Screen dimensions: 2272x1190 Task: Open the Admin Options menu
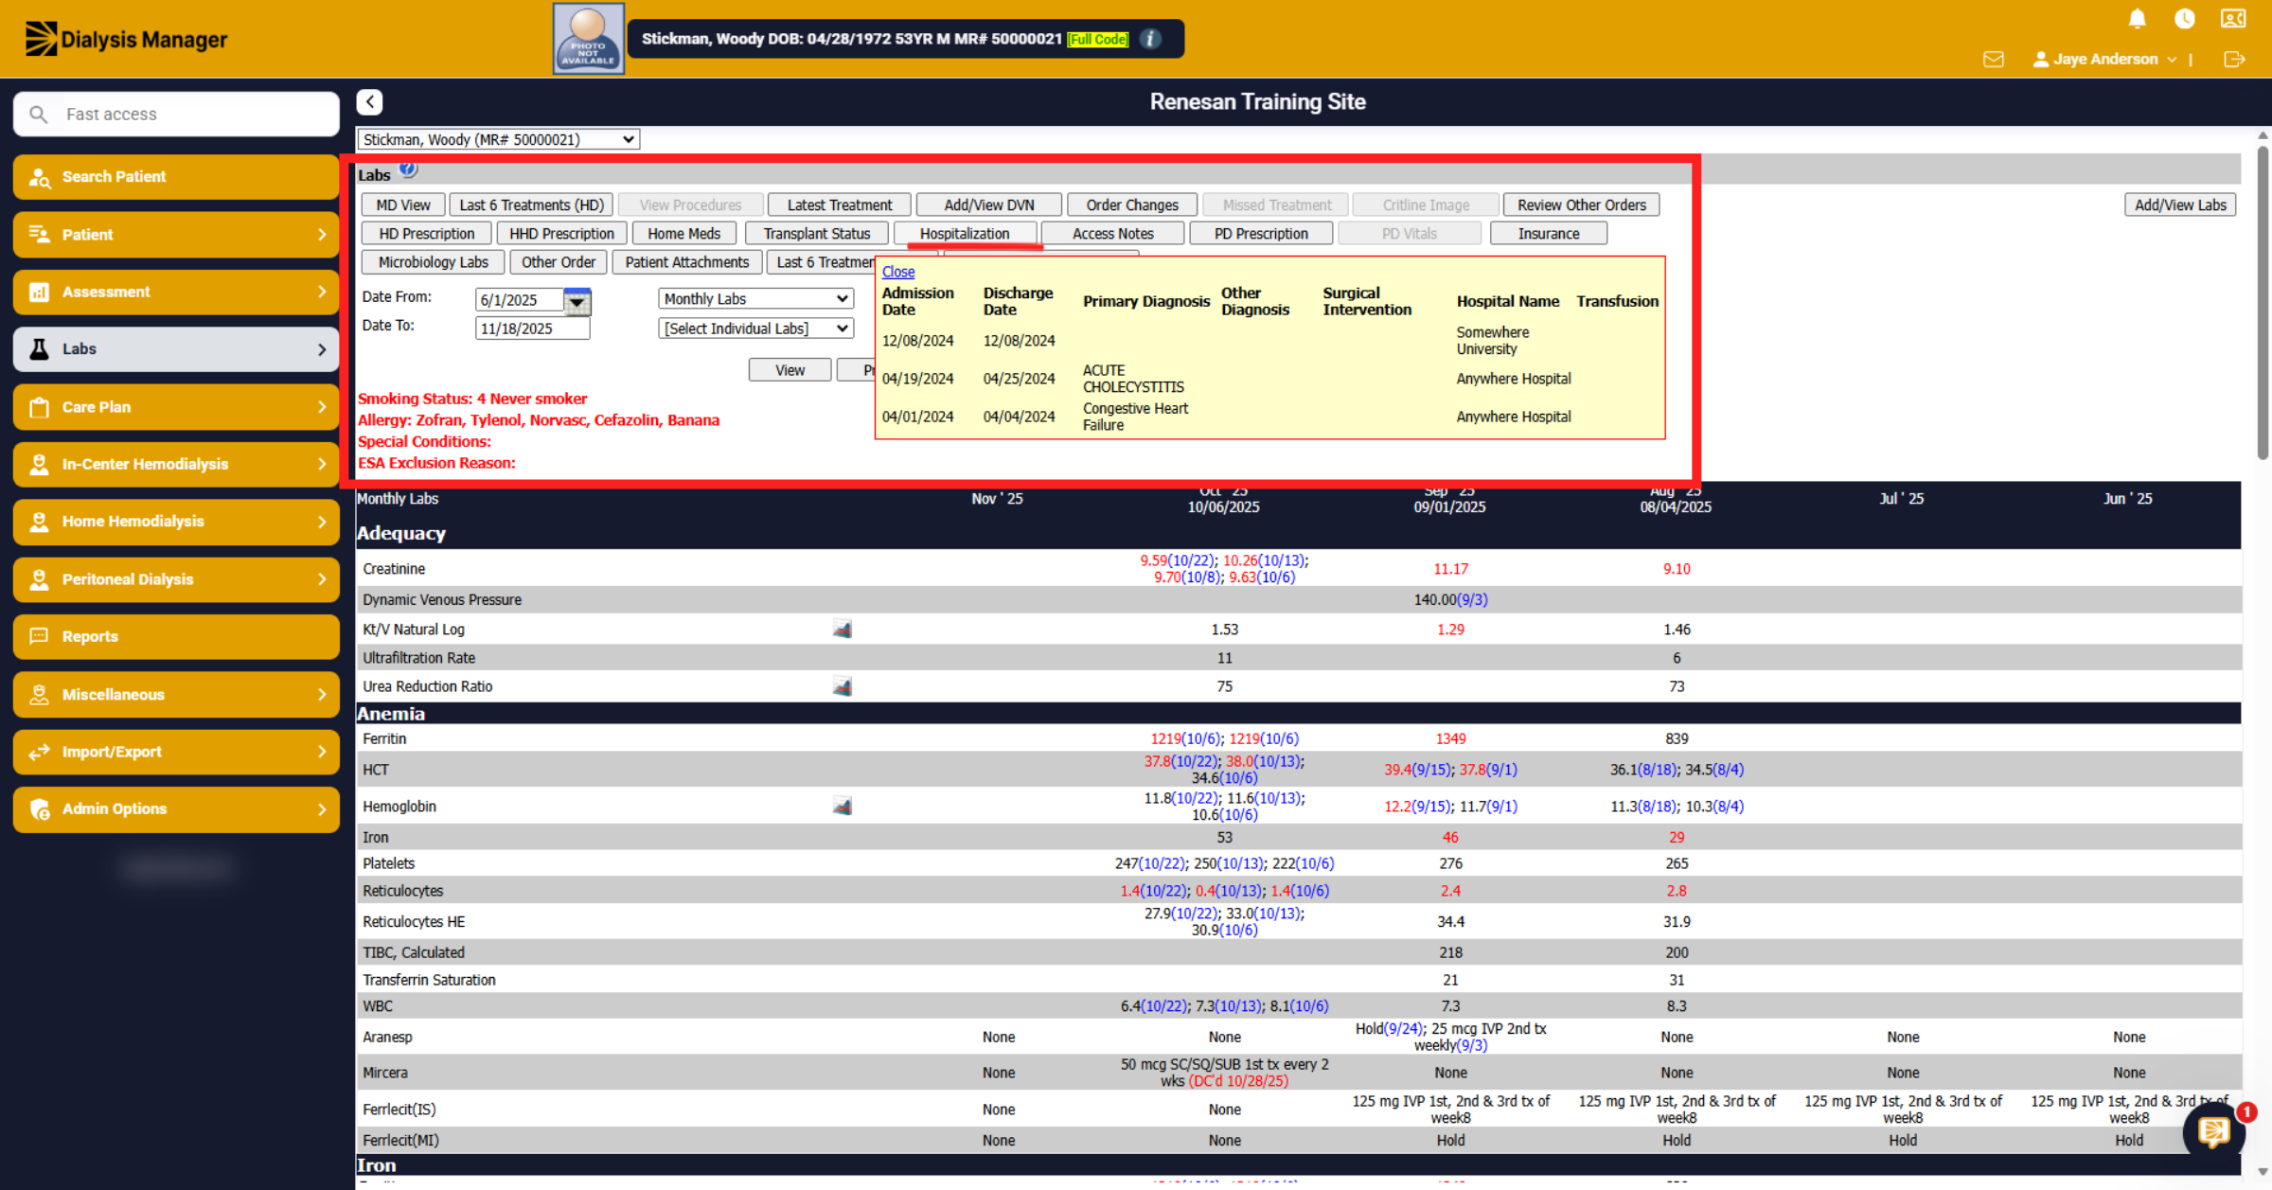[176, 809]
